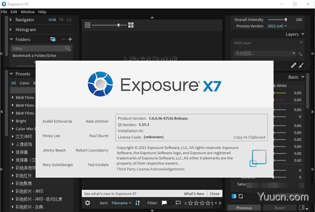Open the Sort Filename dropdown
This screenshot has height=212, width=315.
[x=121, y=203]
